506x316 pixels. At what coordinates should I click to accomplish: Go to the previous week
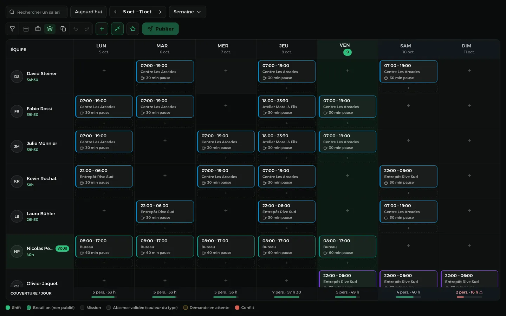115,12
